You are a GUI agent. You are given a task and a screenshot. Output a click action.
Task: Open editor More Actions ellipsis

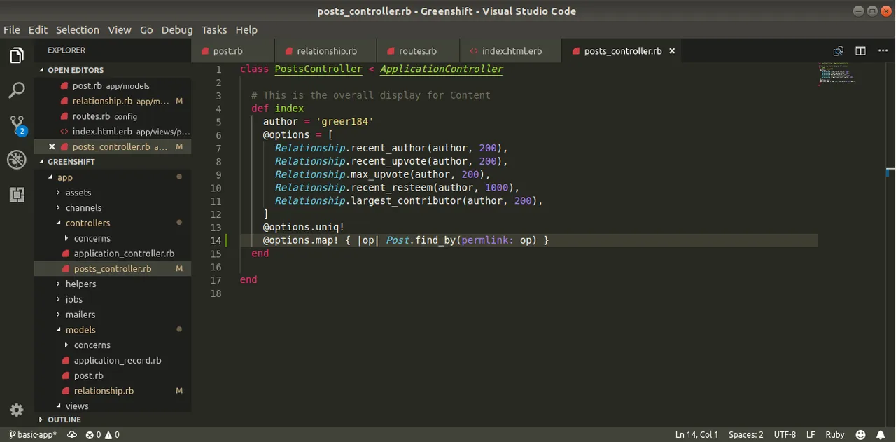[x=882, y=51]
